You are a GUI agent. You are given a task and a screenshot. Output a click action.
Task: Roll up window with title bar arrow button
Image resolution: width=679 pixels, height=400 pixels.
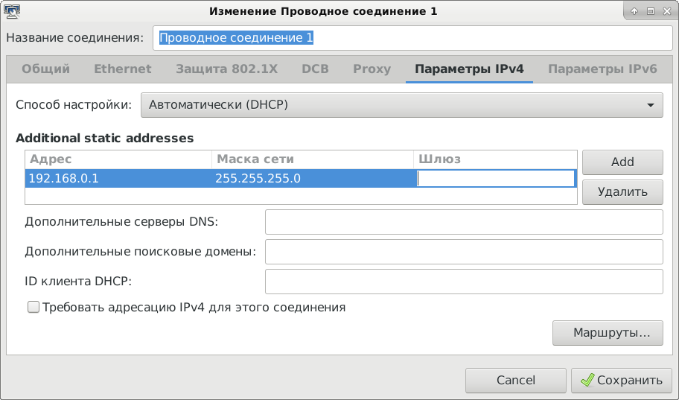tap(636, 11)
